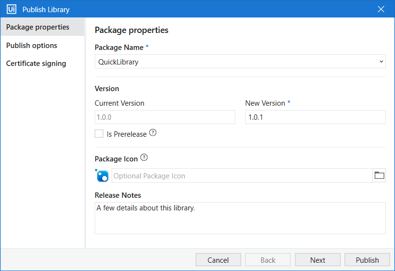Viewport: 395px width, 271px height.
Task: Close the Publish Library dialog
Action: coord(381,9)
